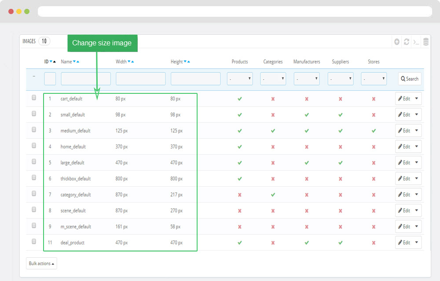Toggle Categories status for medium_default
The height and width of the screenshot is (281, 440).
(x=273, y=131)
